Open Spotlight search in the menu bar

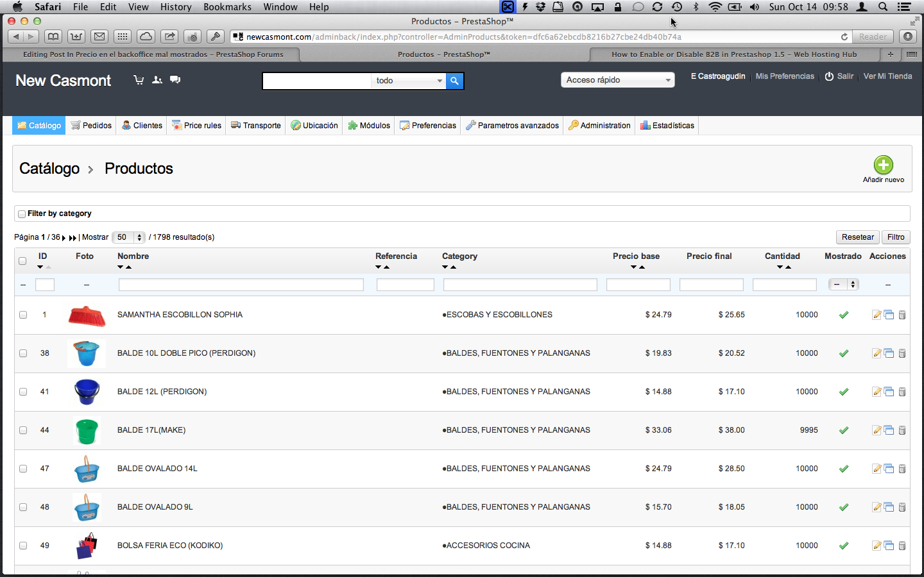[883, 7]
